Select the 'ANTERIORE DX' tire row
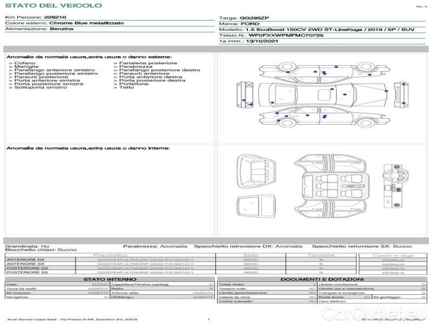 (x=25, y=260)
